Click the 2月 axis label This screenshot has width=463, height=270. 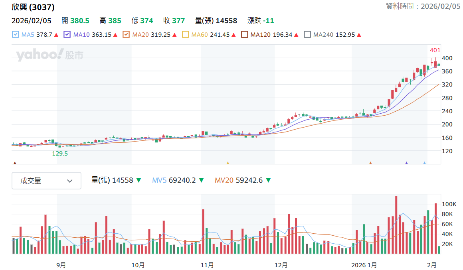(x=432, y=265)
